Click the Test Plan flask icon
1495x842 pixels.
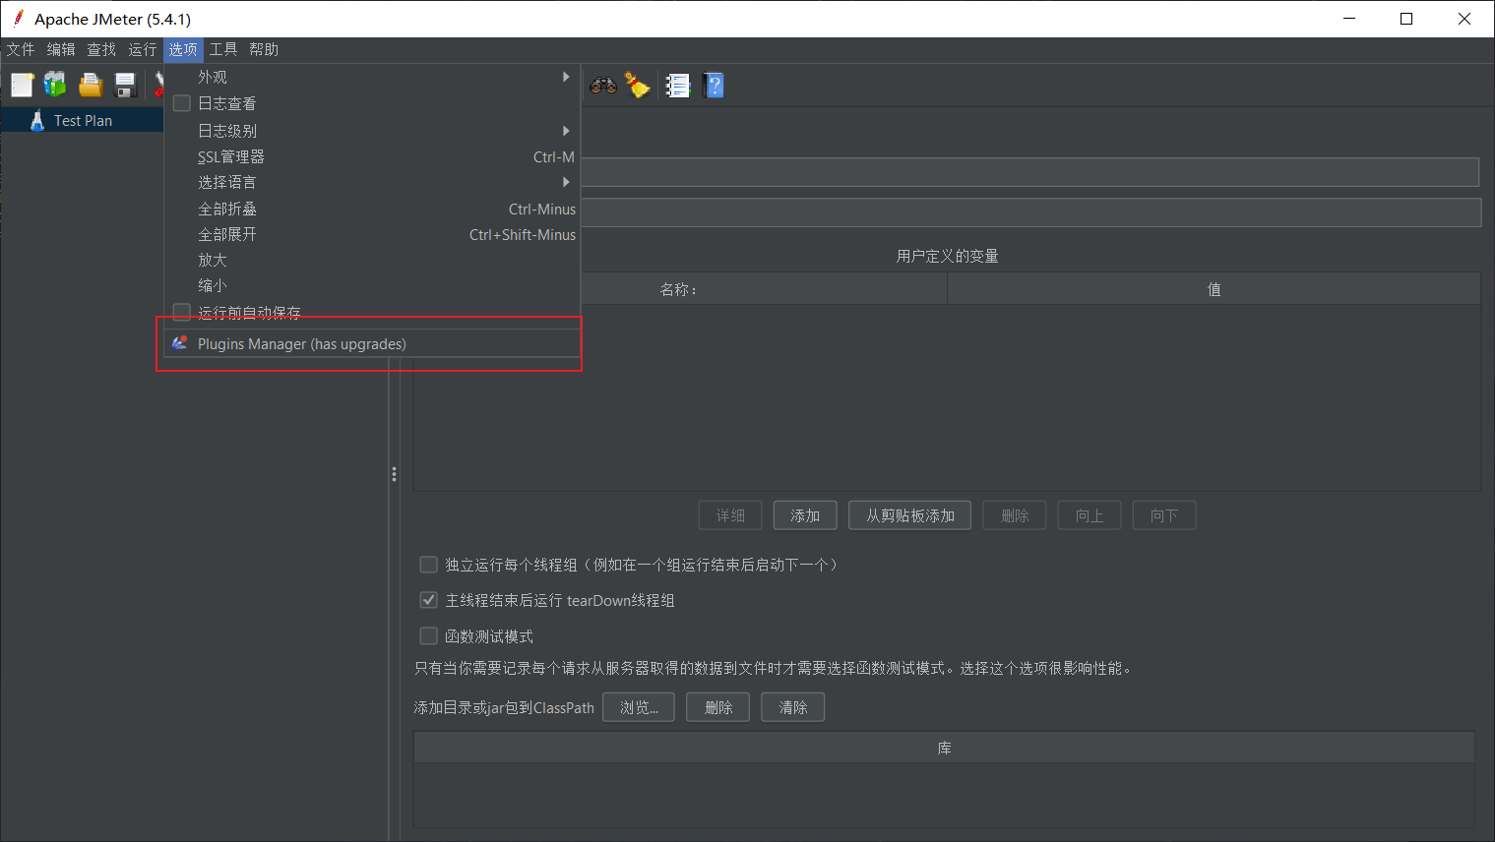(37, 120)
